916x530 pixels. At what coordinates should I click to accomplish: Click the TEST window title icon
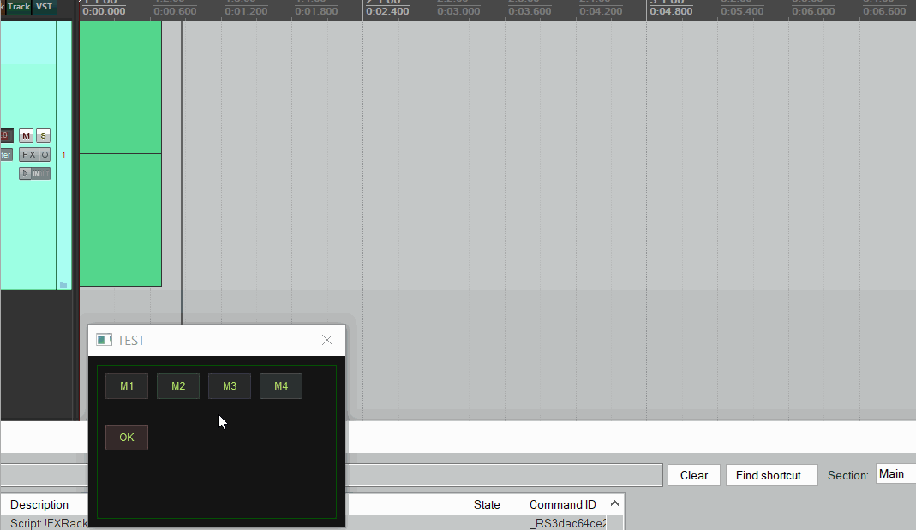pyautogui.click(x=104, y=340)
